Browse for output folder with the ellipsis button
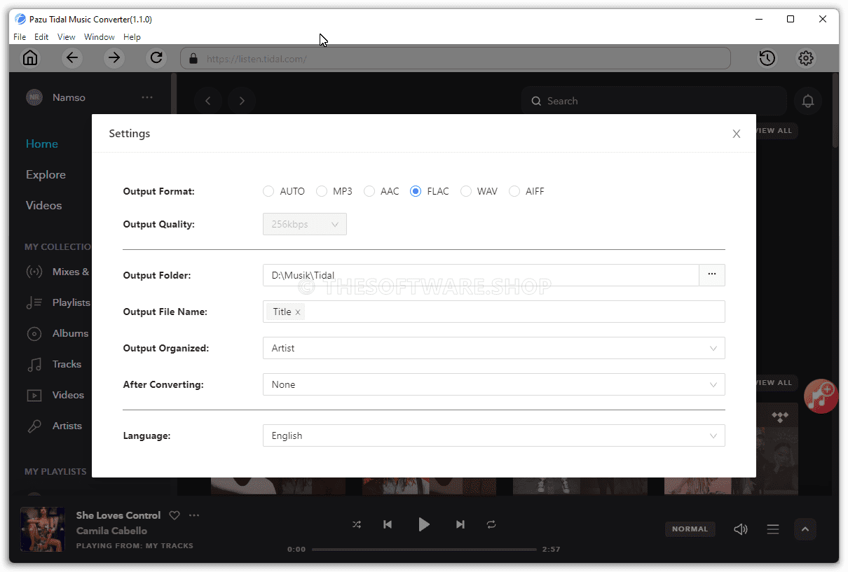Image resolution: width=848 pixels, height=572 pixels. (x=712, y=275)
